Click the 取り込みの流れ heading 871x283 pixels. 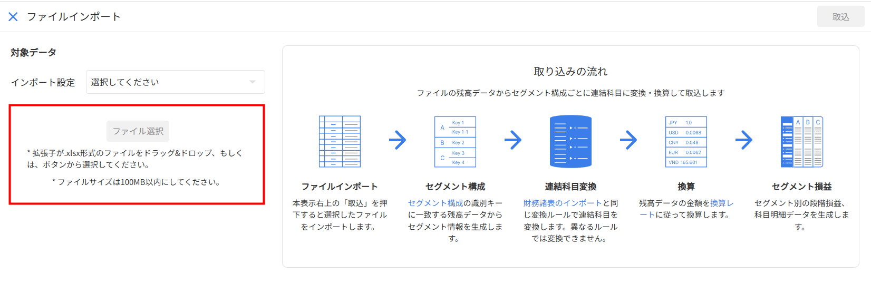coord(570,72)
